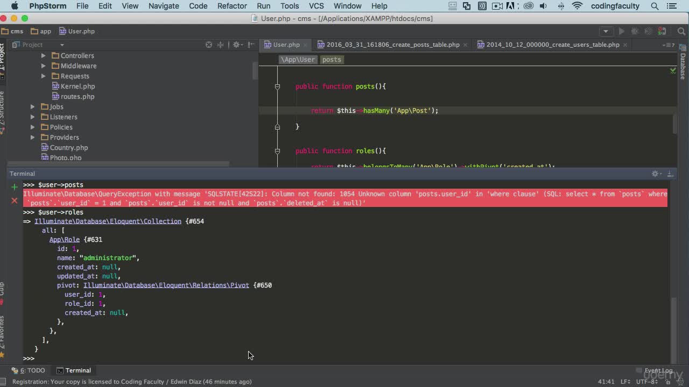
Task: Click Collapse All icon in Project panel
Action: pos(221,45)
